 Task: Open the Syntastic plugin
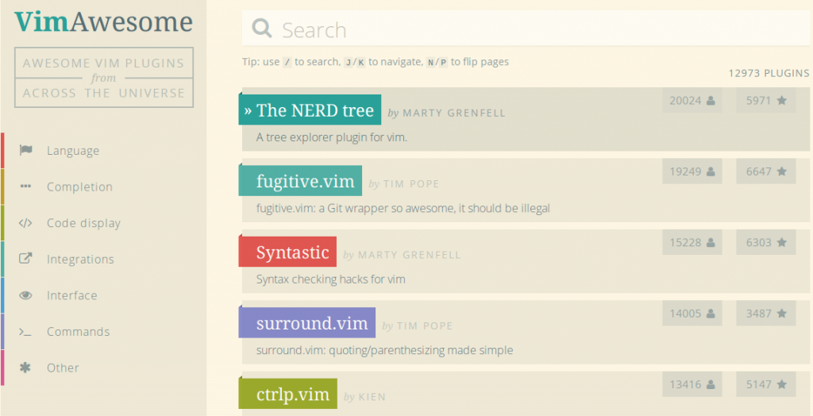click(x=287, y=252)
